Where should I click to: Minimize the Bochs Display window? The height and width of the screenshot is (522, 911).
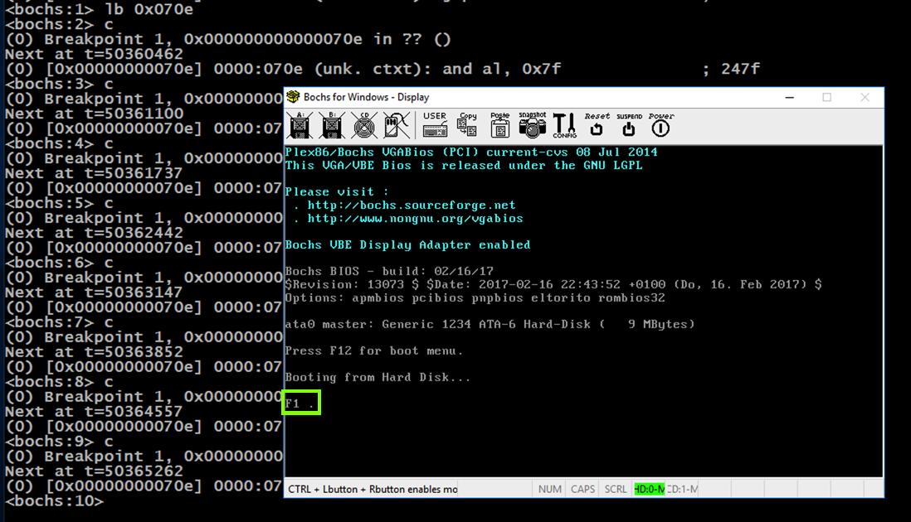click(790, 98)
